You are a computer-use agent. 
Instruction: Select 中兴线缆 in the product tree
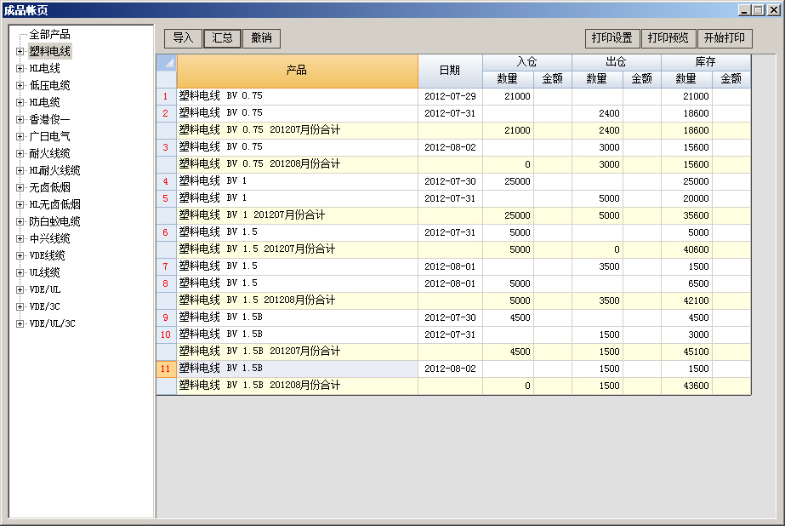49,239
